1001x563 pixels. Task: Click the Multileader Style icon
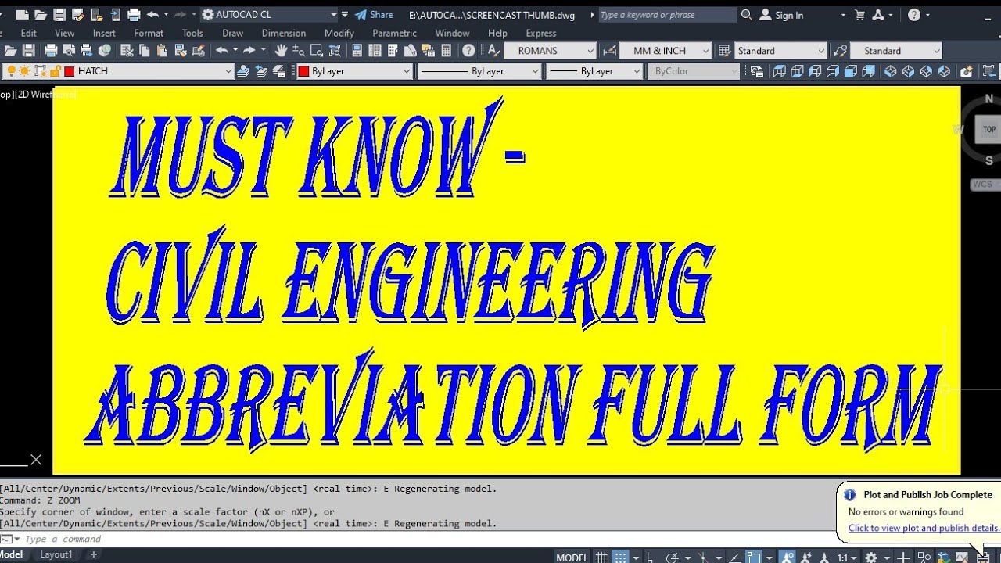[841, 51]
